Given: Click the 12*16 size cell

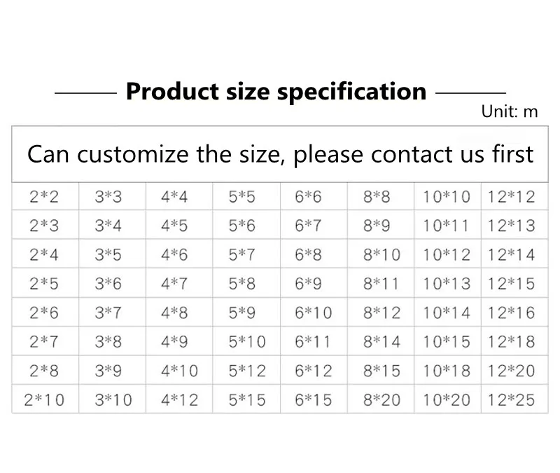Looking at the screenshot, I should point(511,313).
